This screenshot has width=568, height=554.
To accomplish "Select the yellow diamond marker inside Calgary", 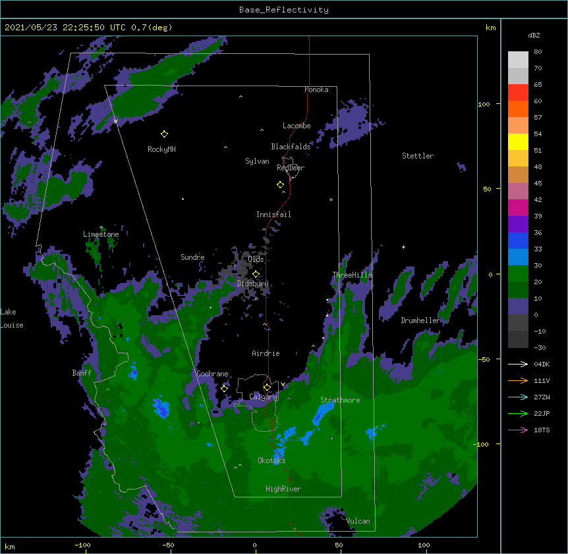I will click(x=268, y=388).
